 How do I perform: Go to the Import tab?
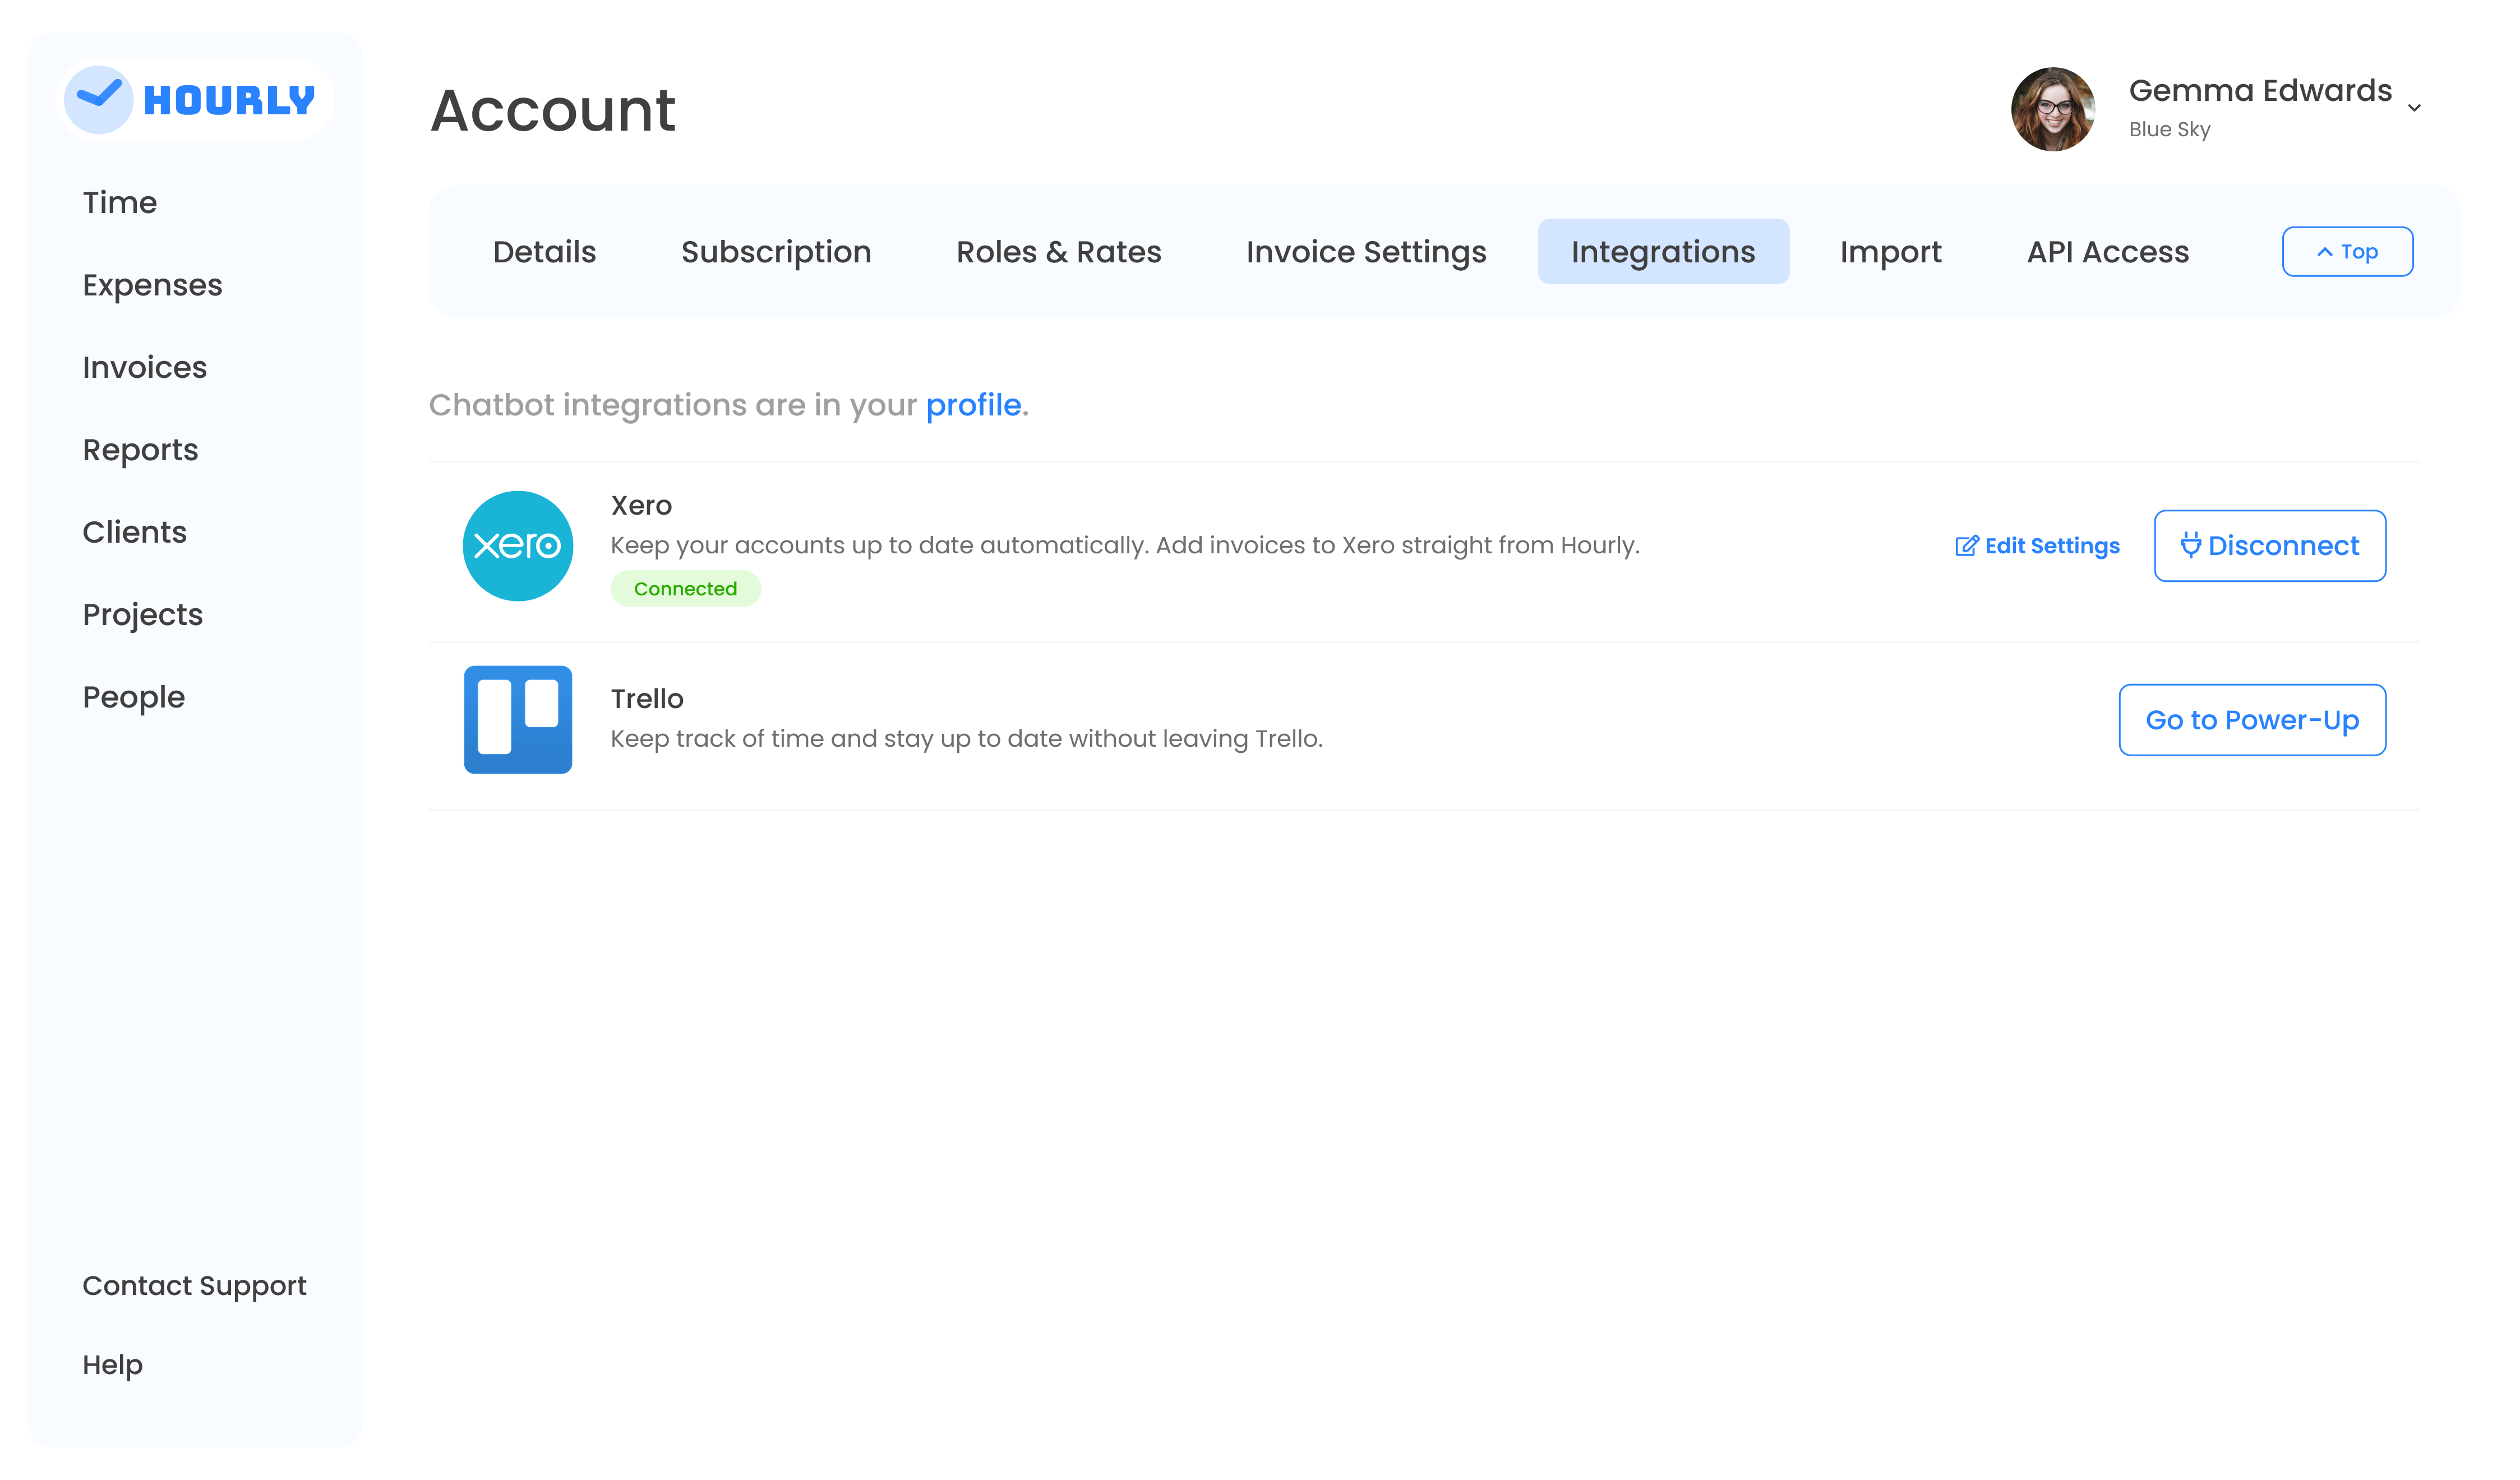[x=1890, y=252]
